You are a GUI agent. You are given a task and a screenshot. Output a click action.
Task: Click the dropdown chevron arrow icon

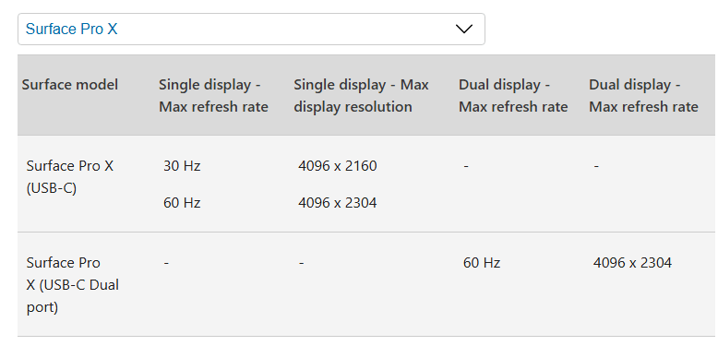tap(464, 30)
